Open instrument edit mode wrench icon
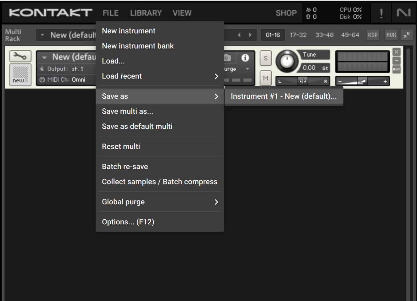Image resolution: width=417 pixels, height=301 pixels. coord(20,57)
